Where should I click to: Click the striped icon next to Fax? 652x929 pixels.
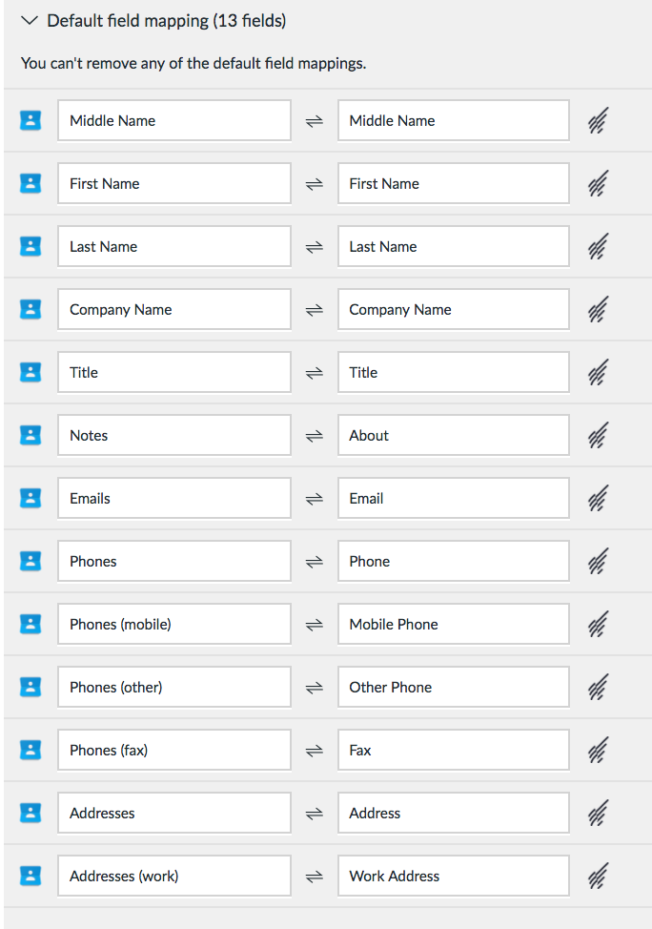point(598,750)
